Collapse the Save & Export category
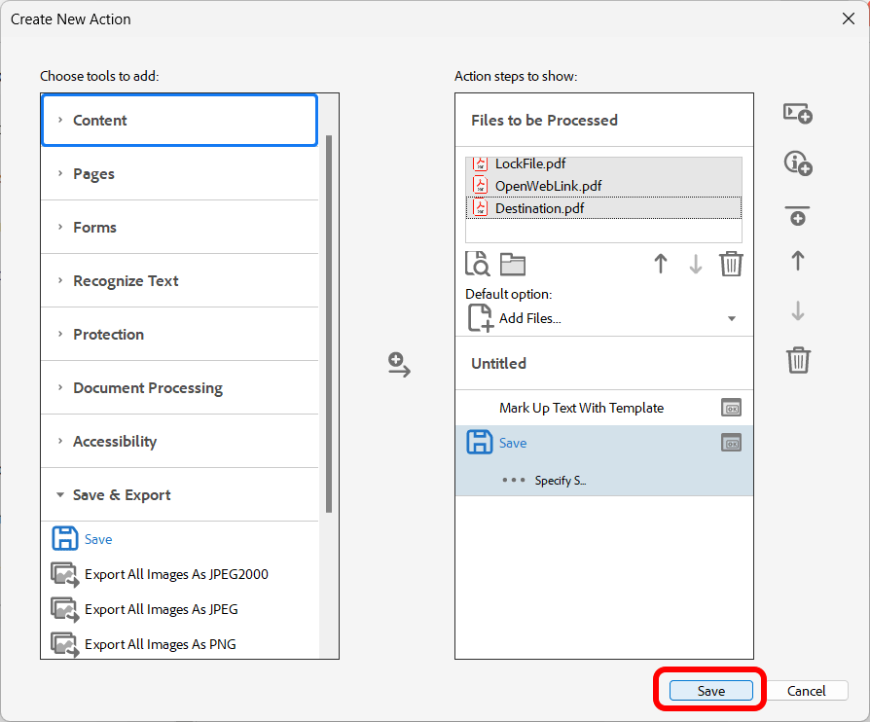This screenshot has width=870, height=722. click(122, 495)
